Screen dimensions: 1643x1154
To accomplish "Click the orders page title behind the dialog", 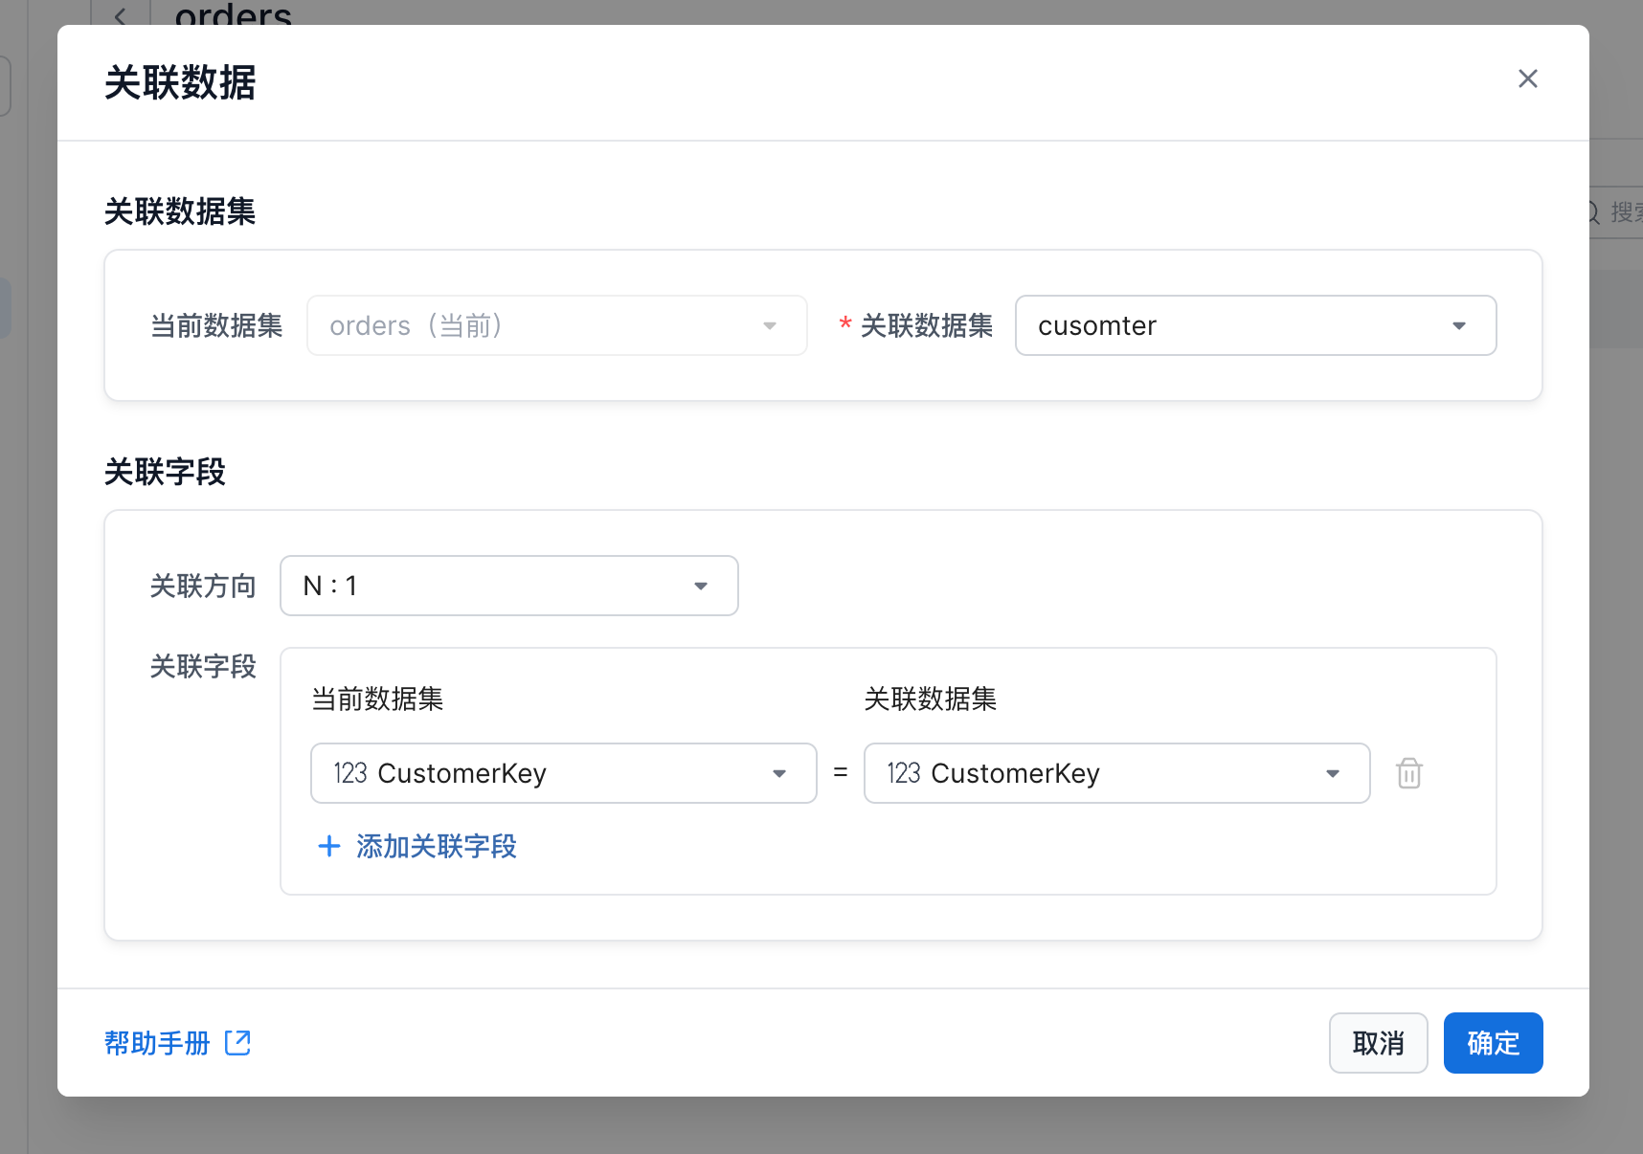I will tap(233, 13).
